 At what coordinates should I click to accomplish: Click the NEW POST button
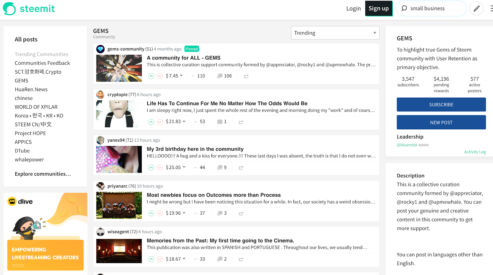(x=441, y=123)
